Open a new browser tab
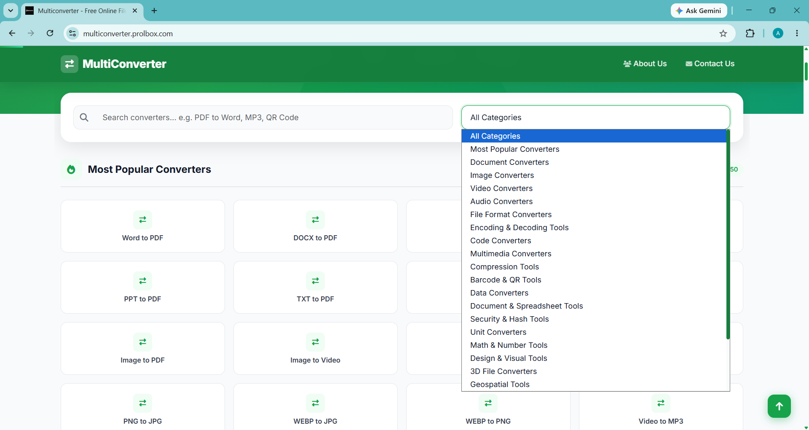Screen dimensions: 809x430 coord(154,11)
